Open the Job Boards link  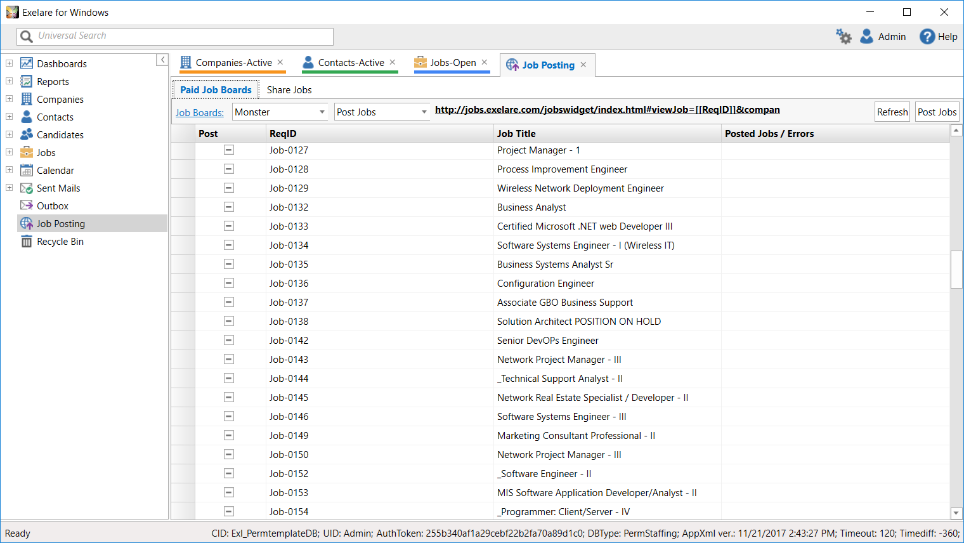(x=200, y=112)
